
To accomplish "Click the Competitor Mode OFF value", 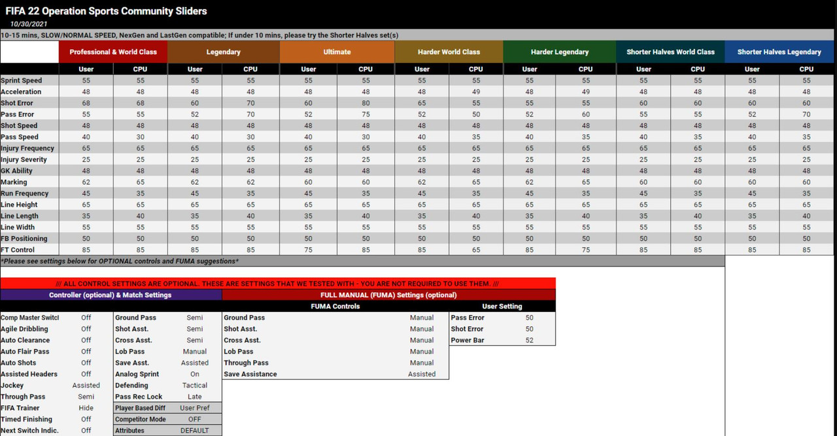I will tap(195, 419).
